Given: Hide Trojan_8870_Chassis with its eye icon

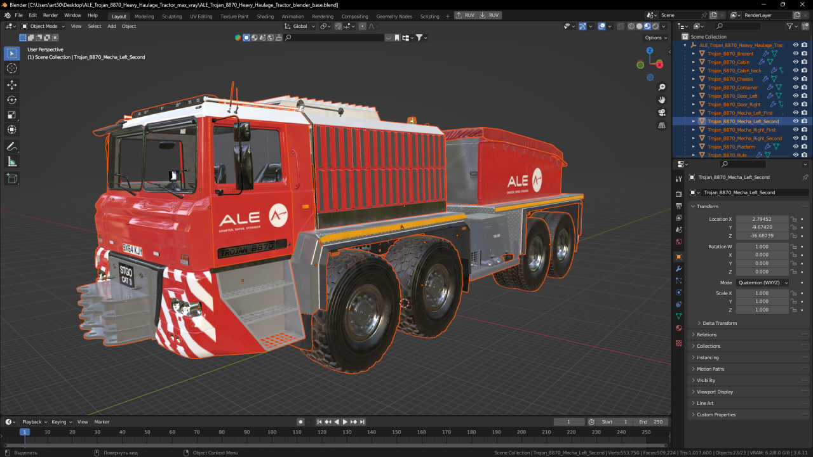Looking at the screenshot, I should tap(795, 79).
